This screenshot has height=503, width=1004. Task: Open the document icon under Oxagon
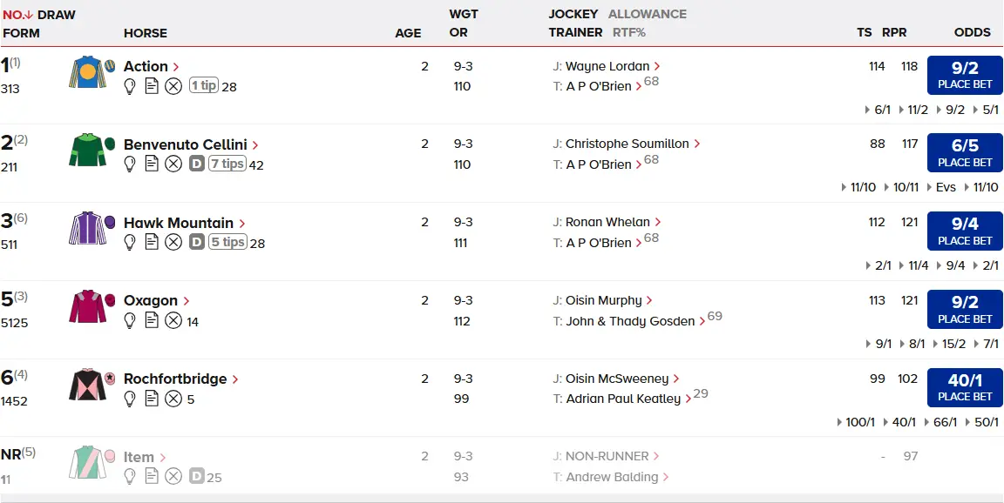(x=152, y=320)
